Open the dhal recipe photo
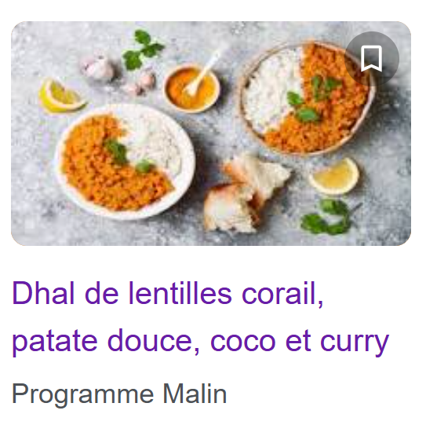 click(x=211, y=134)
